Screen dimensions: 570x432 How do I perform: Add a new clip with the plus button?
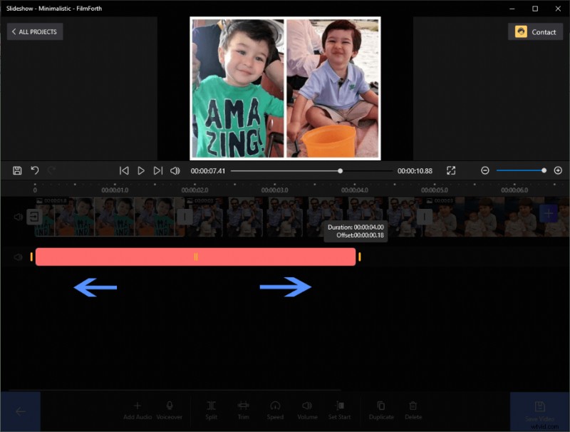click(549, 212)
